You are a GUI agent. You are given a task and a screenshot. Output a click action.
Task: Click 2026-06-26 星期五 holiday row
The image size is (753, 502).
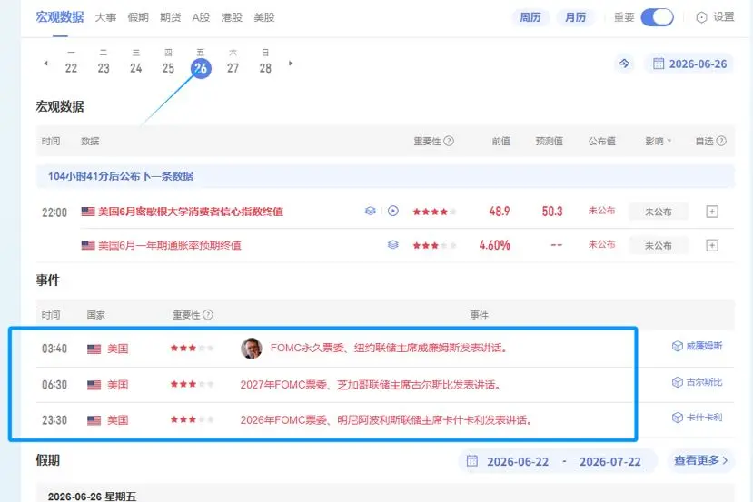click(385, 495)
